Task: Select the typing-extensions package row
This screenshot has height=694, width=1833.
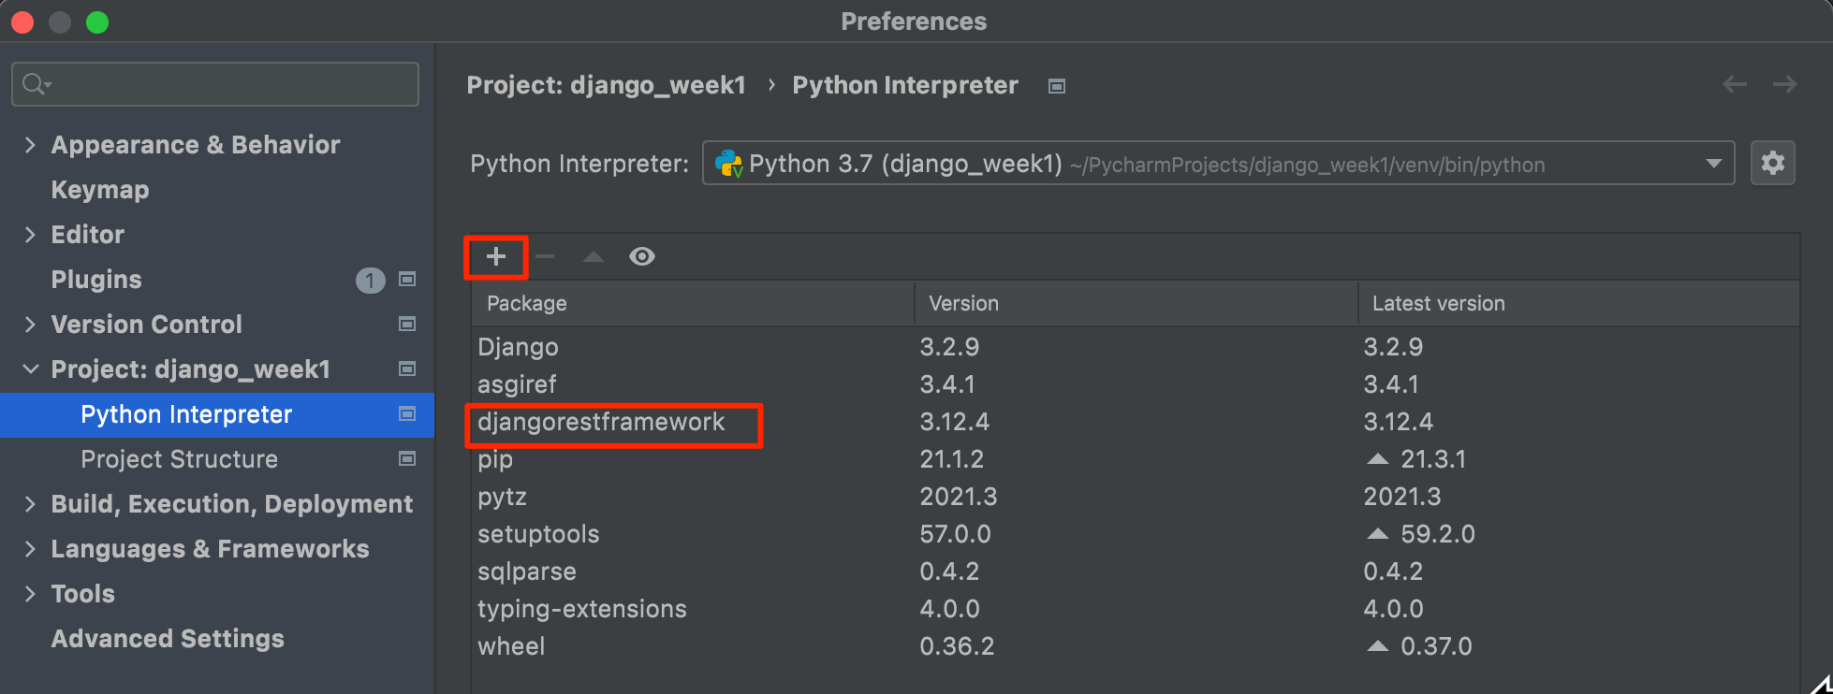Action: pos(1136,609)
